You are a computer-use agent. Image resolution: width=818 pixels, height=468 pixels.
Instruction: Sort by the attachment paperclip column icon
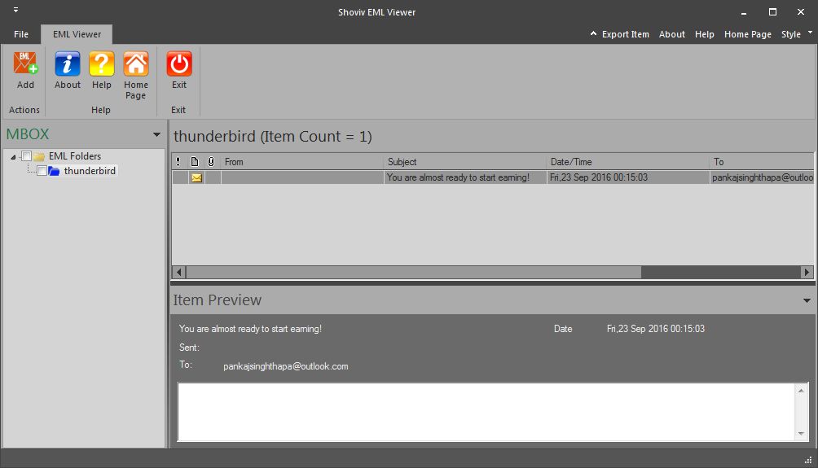point(212,162)
